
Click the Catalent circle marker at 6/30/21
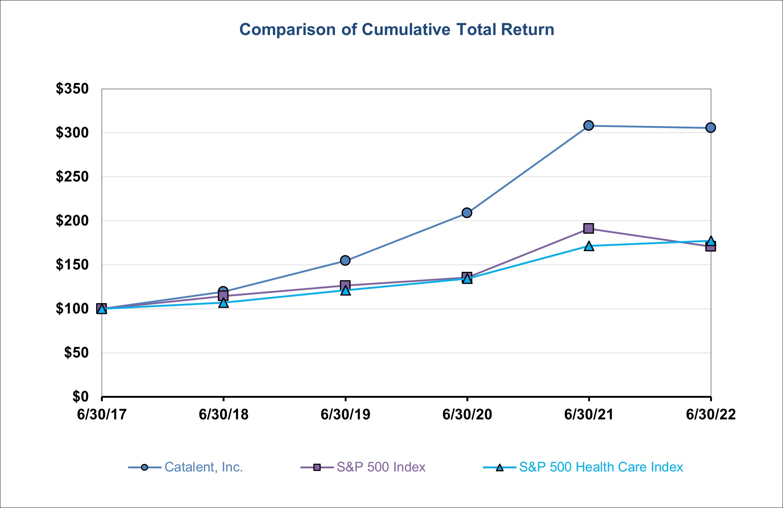point(588,126)
